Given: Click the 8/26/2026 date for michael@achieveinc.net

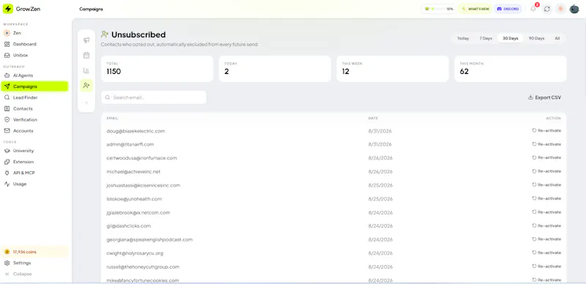Looking at the screenshot, I should point(380,172).
